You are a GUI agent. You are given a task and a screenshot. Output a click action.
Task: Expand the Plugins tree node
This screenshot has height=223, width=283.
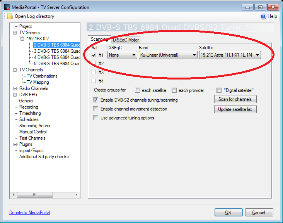point(15,144)
